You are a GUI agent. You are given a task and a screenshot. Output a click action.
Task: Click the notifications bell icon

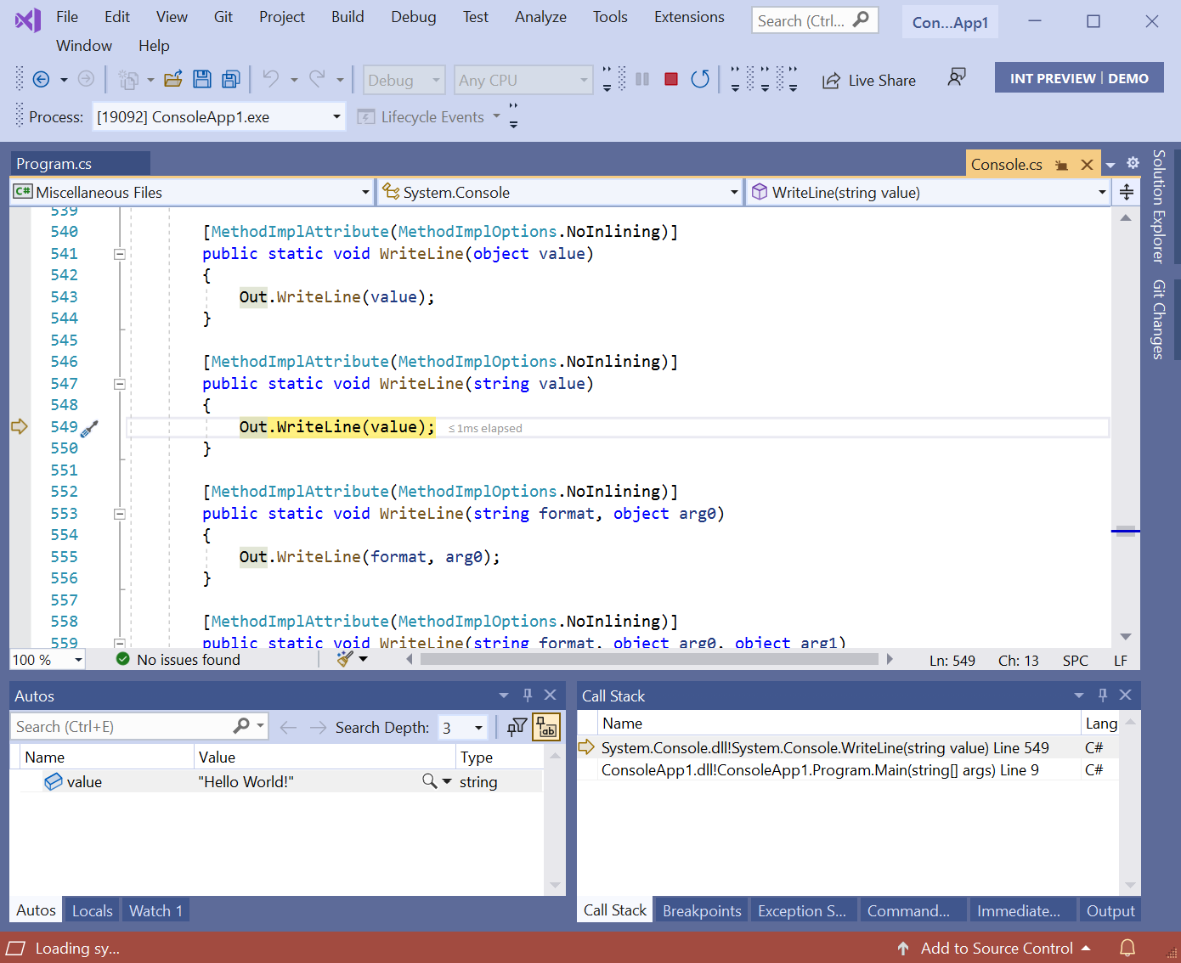tap(1127, 948)
